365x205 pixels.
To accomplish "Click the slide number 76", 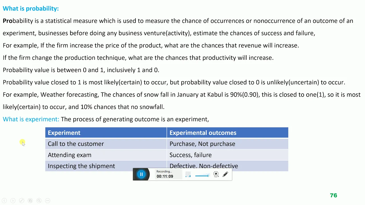I will pyautogui.click(x=333, y=195).
